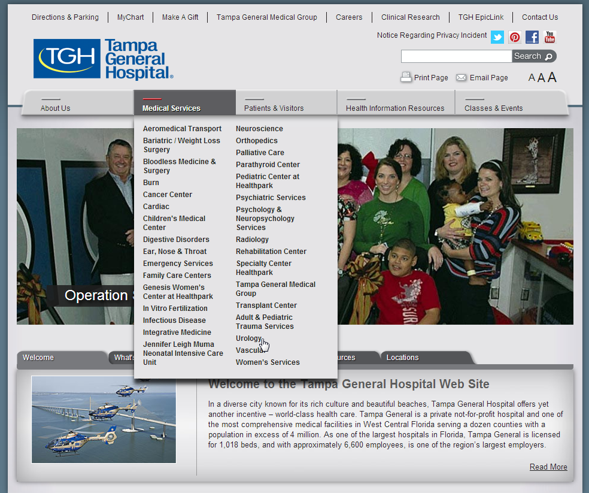Click the Search button

click(534, 56)
